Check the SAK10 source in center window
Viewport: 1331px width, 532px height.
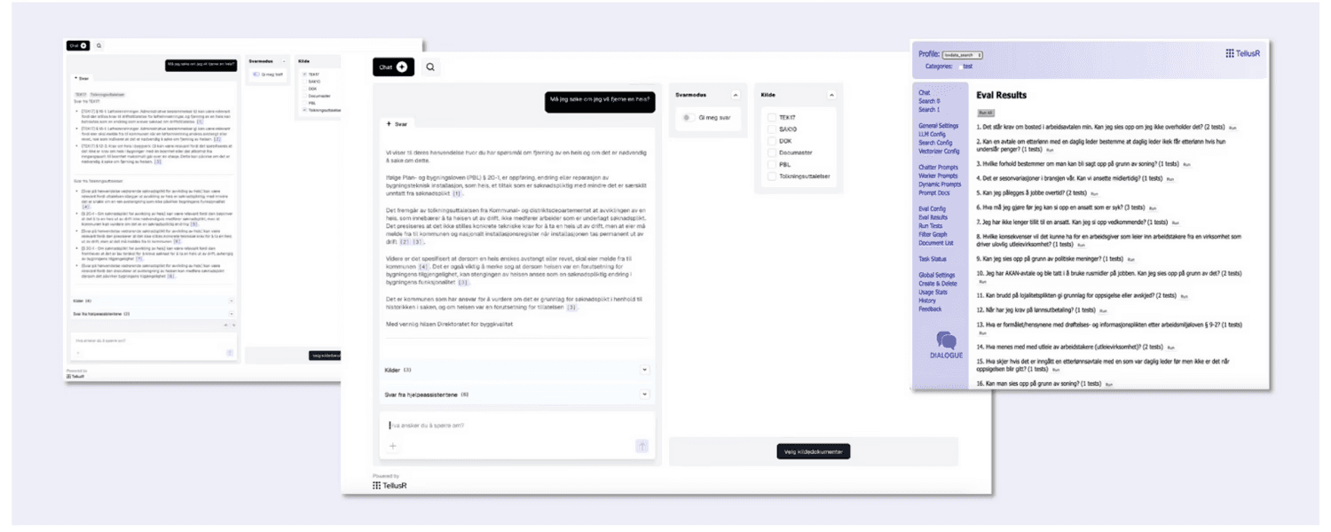tap(771, 129)
